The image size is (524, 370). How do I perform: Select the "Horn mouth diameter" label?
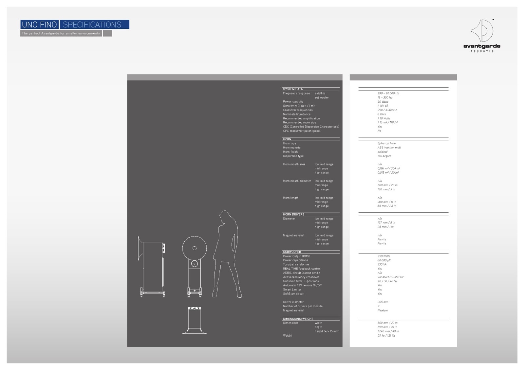297,181
